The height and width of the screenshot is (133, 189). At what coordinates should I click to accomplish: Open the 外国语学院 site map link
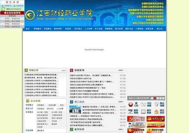(42, 121)
